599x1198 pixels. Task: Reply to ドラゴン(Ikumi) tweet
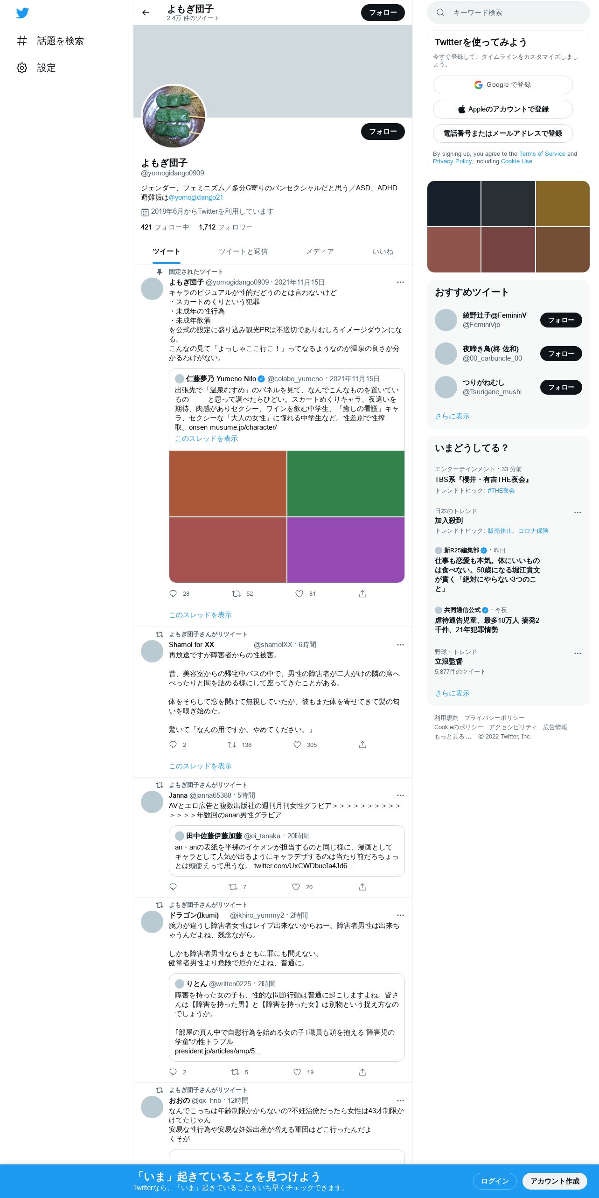coord(173,1072)
